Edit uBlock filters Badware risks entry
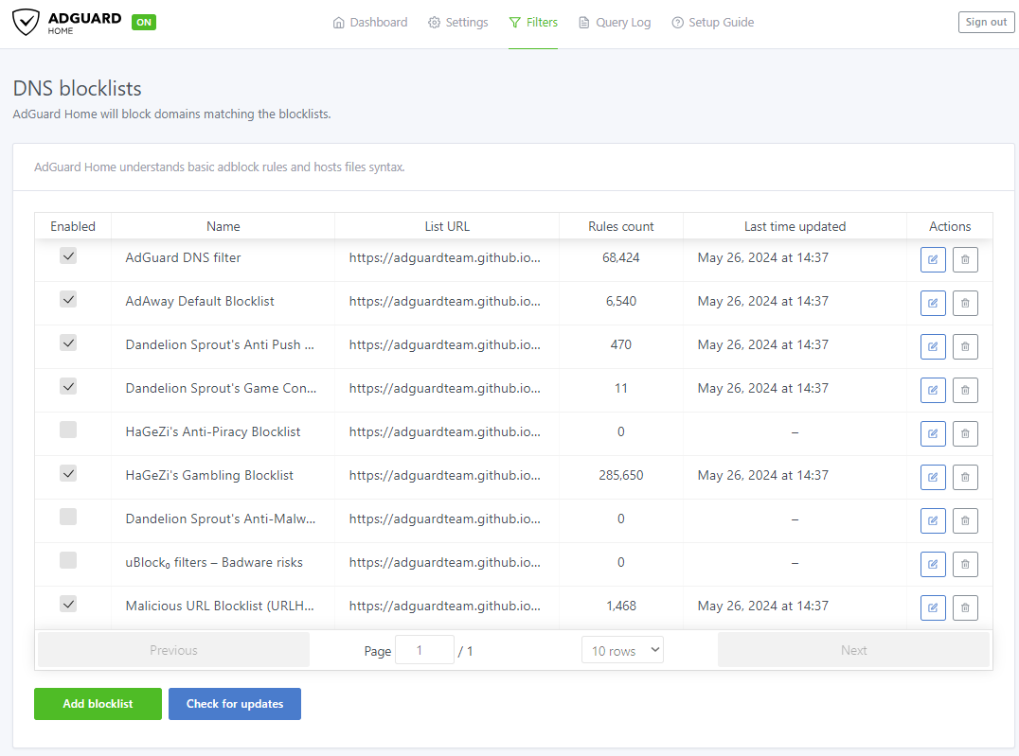Screen dimensions: 1019x756 [x=933, y=565]
